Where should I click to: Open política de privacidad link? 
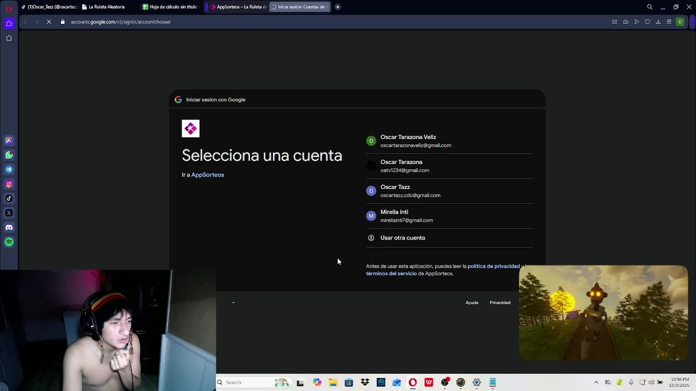pyautogui.click(x=494, y=266)
